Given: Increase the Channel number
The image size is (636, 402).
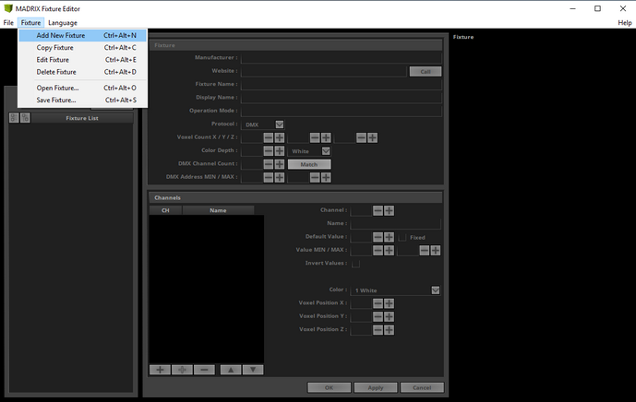Looking at the screenshot, I should pos(389,211).
